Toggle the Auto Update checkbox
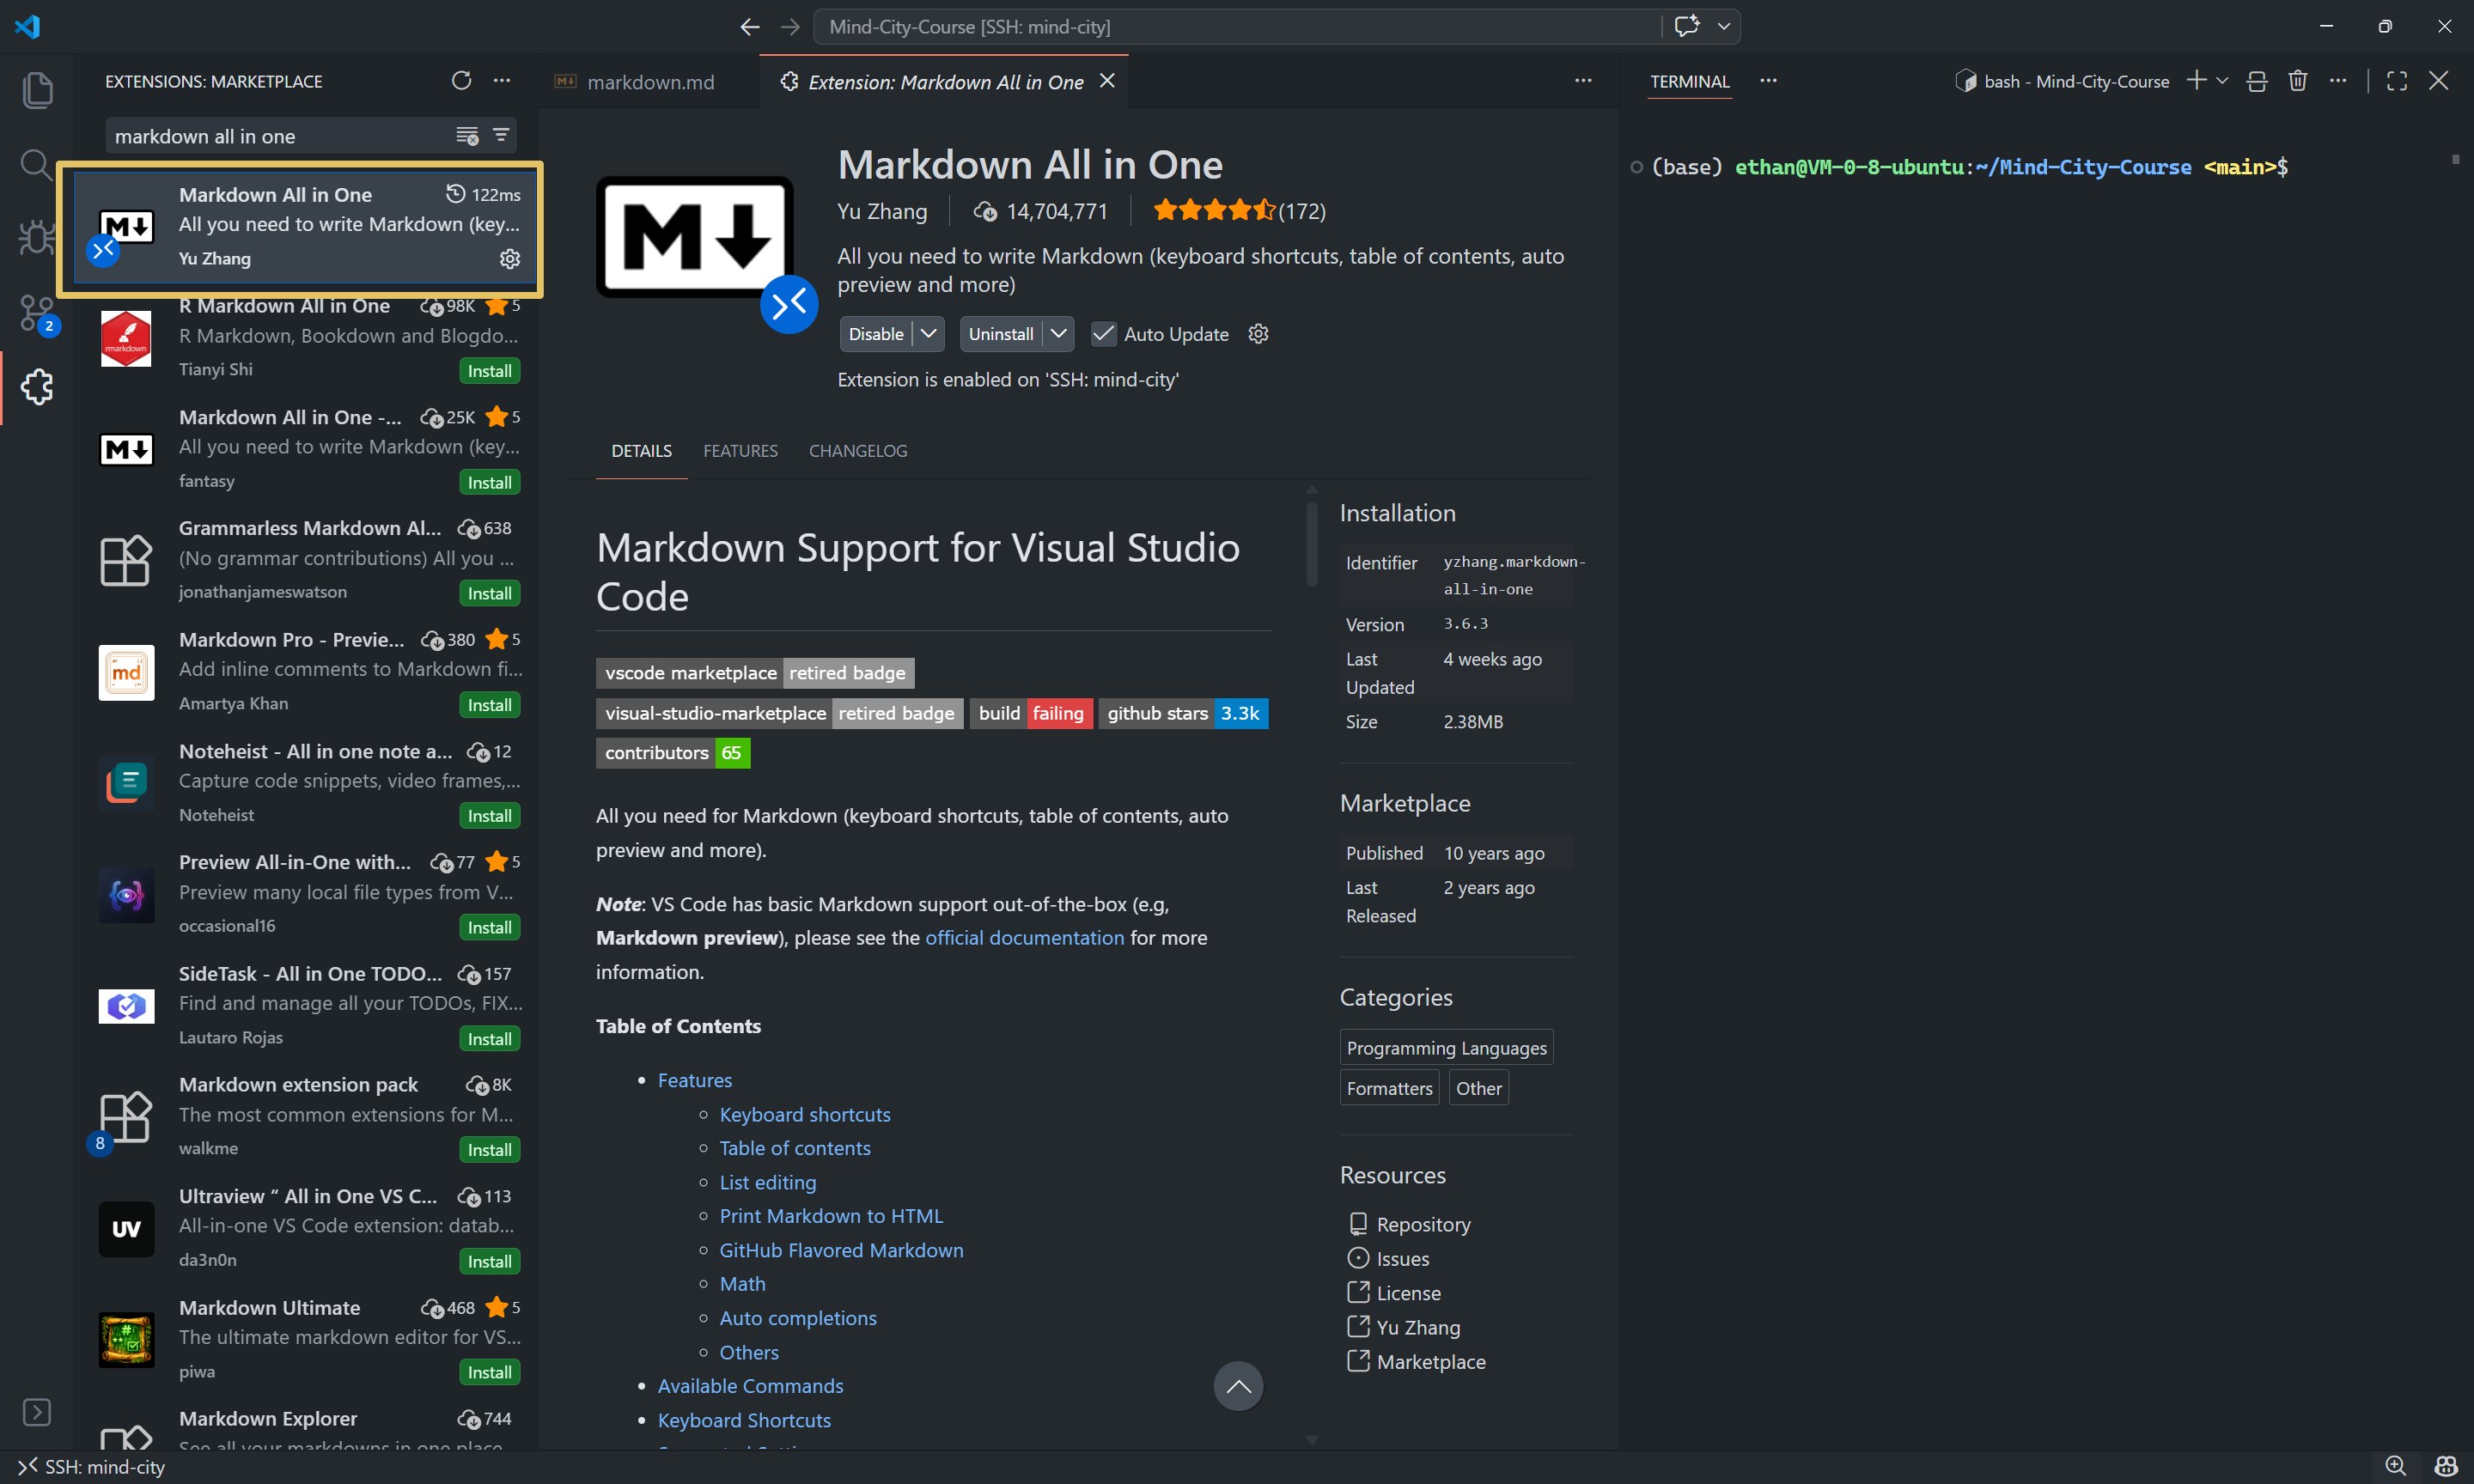The height and width of the screenshot is (1484, 2474). pos(1102,334)
